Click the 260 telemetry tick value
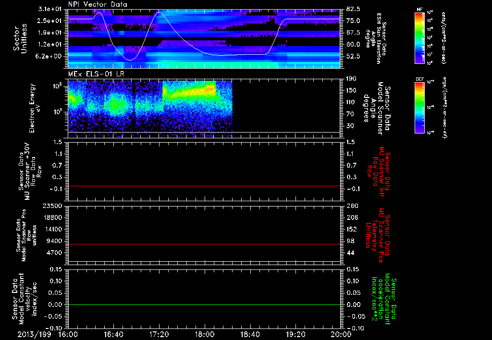Image resolution: width=492 pixels, height=340 pixels. click(352, 206)
